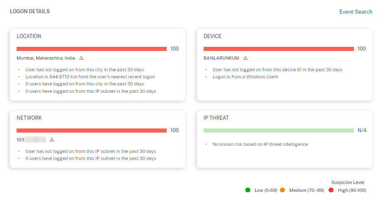384x213 pixels.
Task: Click the LOGON DETAILS heading
Action: click(x=30, y=12)
